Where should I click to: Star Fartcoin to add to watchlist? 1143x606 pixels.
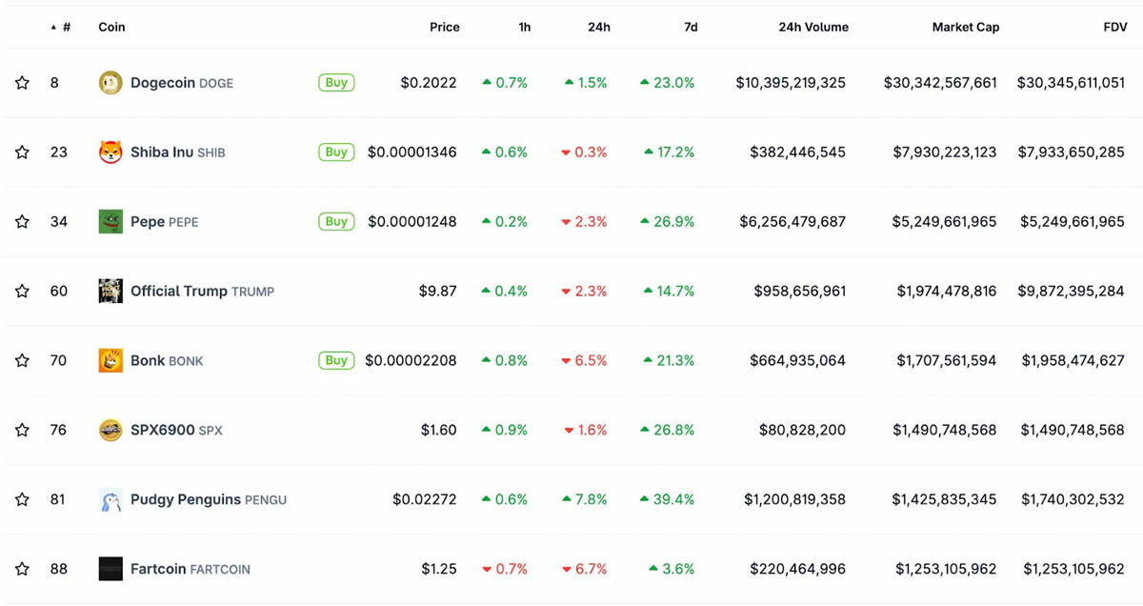[x=22, y=570]
